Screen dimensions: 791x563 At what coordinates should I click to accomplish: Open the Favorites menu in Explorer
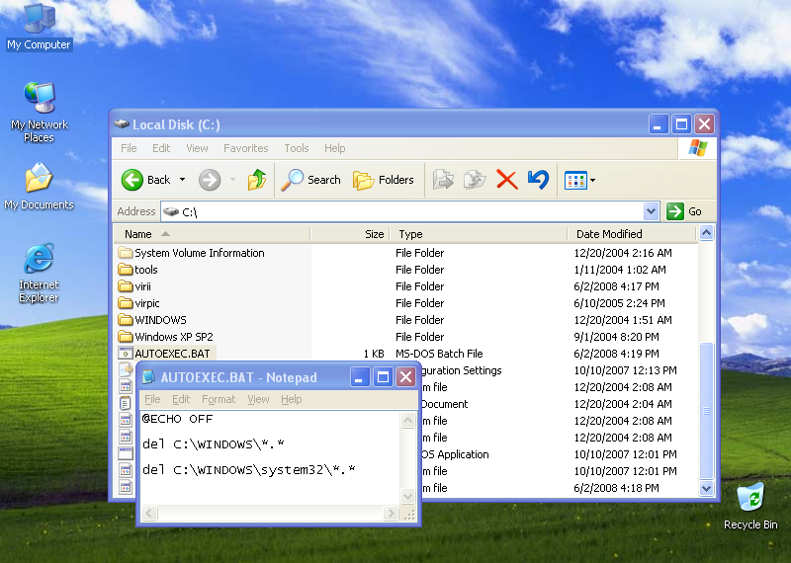point(245,148)
